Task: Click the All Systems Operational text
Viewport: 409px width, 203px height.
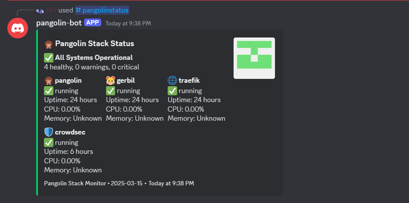Action: (94, 58)
